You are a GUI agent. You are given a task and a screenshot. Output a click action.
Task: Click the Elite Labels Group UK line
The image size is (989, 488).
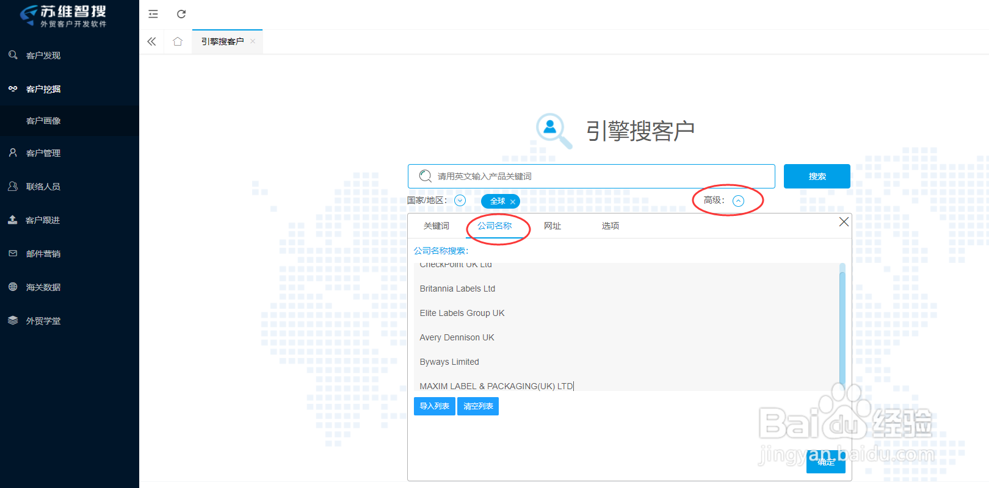click(462, 313)
